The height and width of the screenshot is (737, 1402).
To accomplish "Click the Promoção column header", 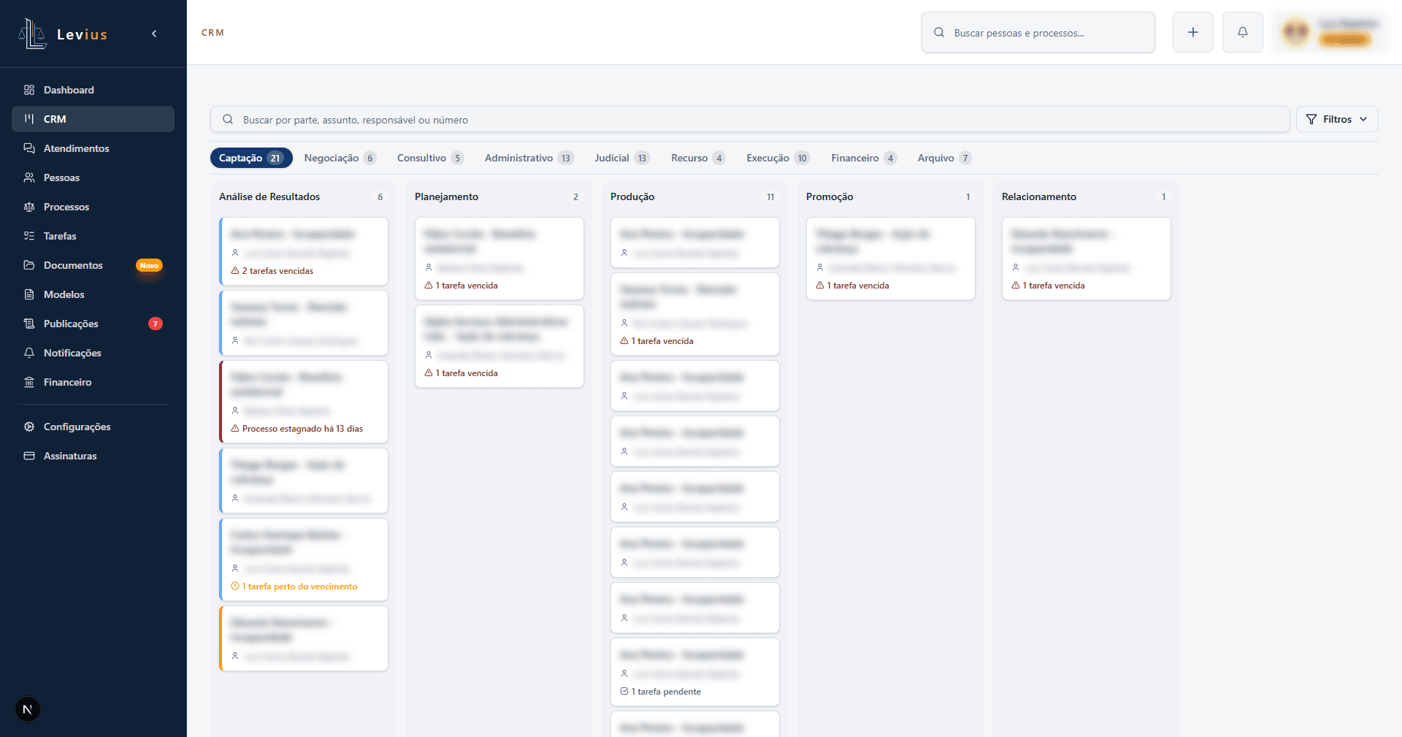I will (x=830, y=196).
